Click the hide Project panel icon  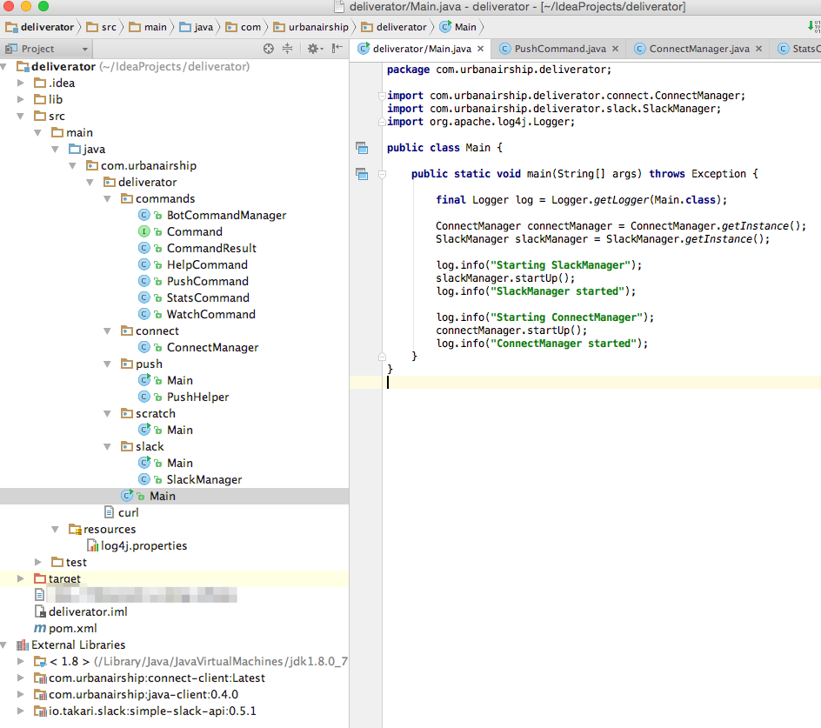click(x=336, y=49)
